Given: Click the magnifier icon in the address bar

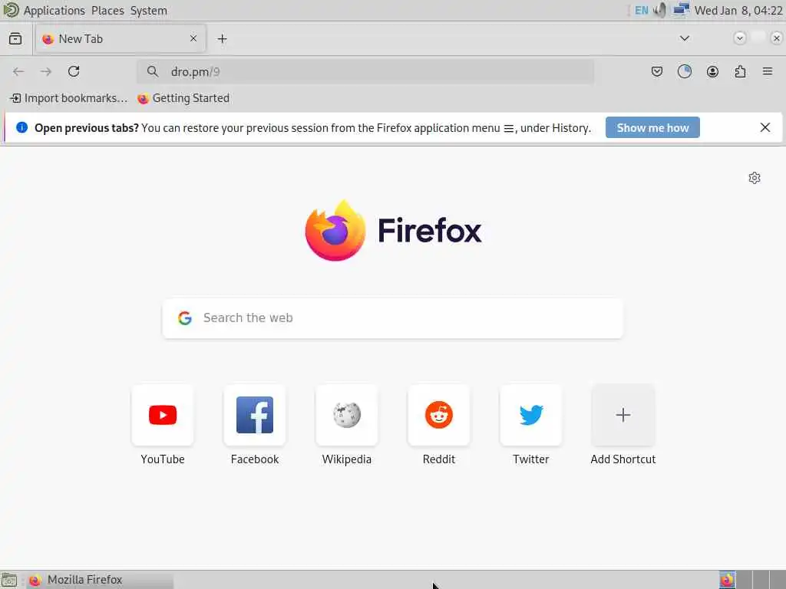Looking at the screenshot, I should point(153,71).
